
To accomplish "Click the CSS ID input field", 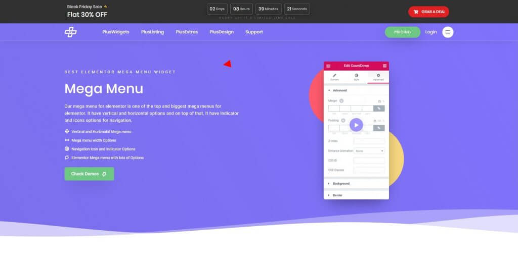I will pyautogui.click(x=369, y=161).
